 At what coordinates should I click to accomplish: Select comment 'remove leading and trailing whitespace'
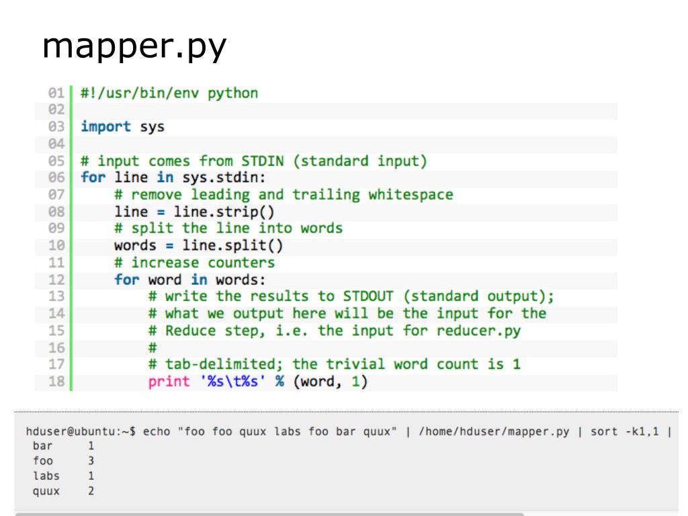[284, 195]
